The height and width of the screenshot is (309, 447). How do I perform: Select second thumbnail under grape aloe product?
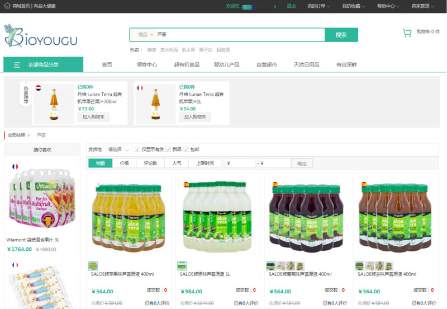click(281, 266)
